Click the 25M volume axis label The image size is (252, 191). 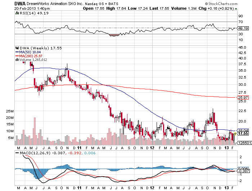tap(10, 111)
